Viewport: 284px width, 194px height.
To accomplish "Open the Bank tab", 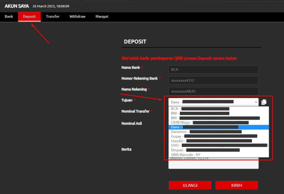I will (x=9, y=17).
